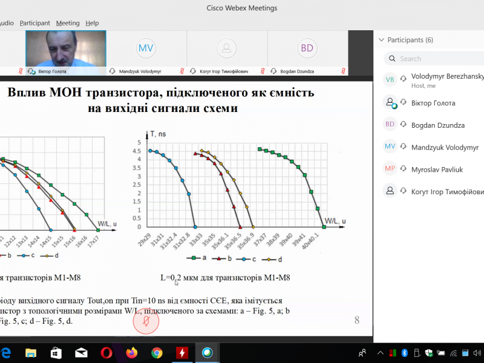Collapse the Participants (6) panel
Viewport: 484px width, 363px height.
coord(381,40)
